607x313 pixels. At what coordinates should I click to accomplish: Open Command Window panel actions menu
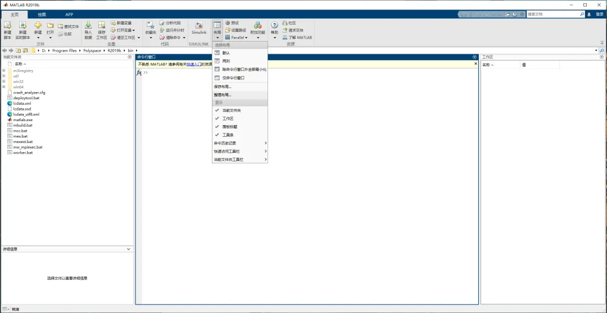474,57
